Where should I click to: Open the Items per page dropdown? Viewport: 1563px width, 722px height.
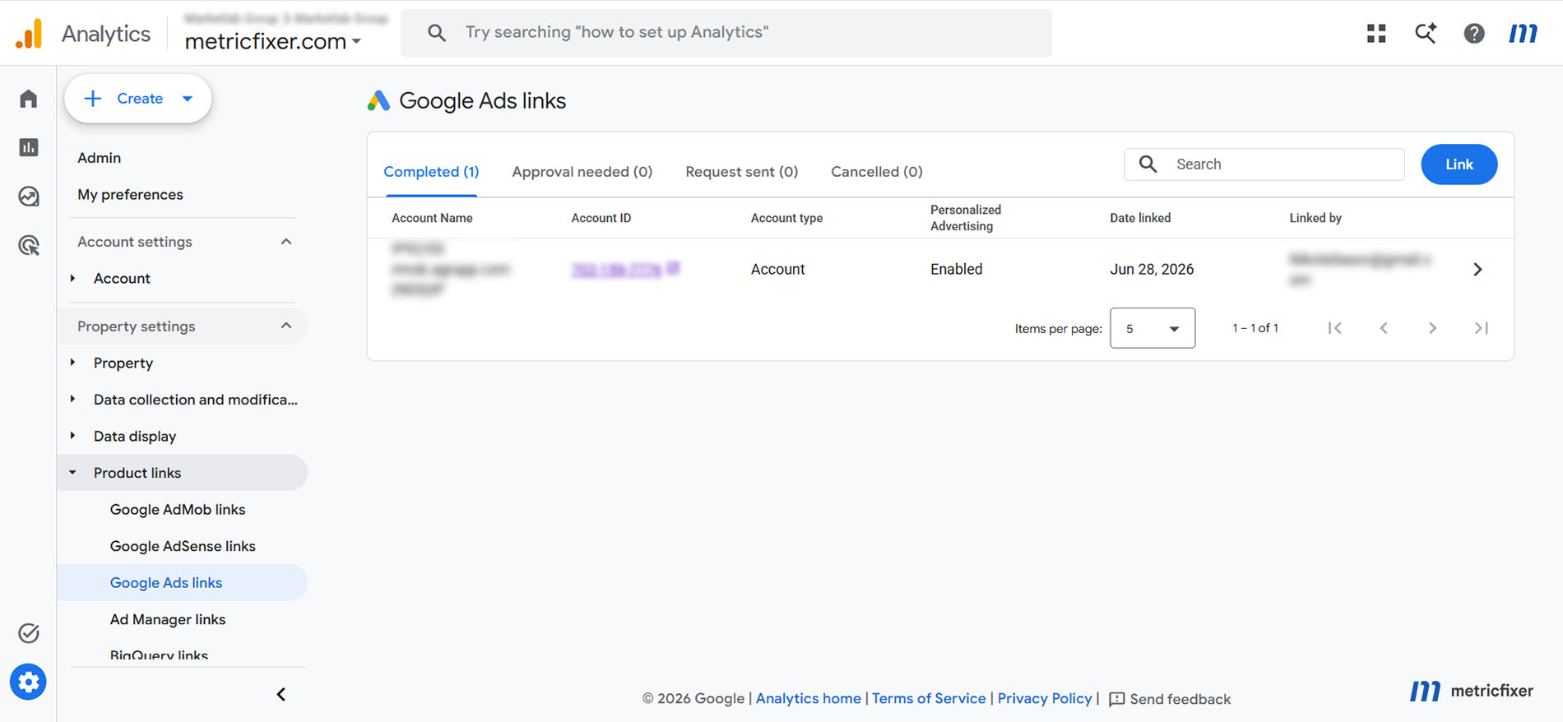[x=1153, y=328]
